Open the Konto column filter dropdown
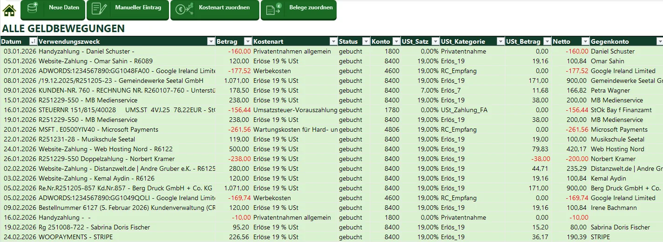This screenshot has height=242, width=663. [x=396, y=41]
